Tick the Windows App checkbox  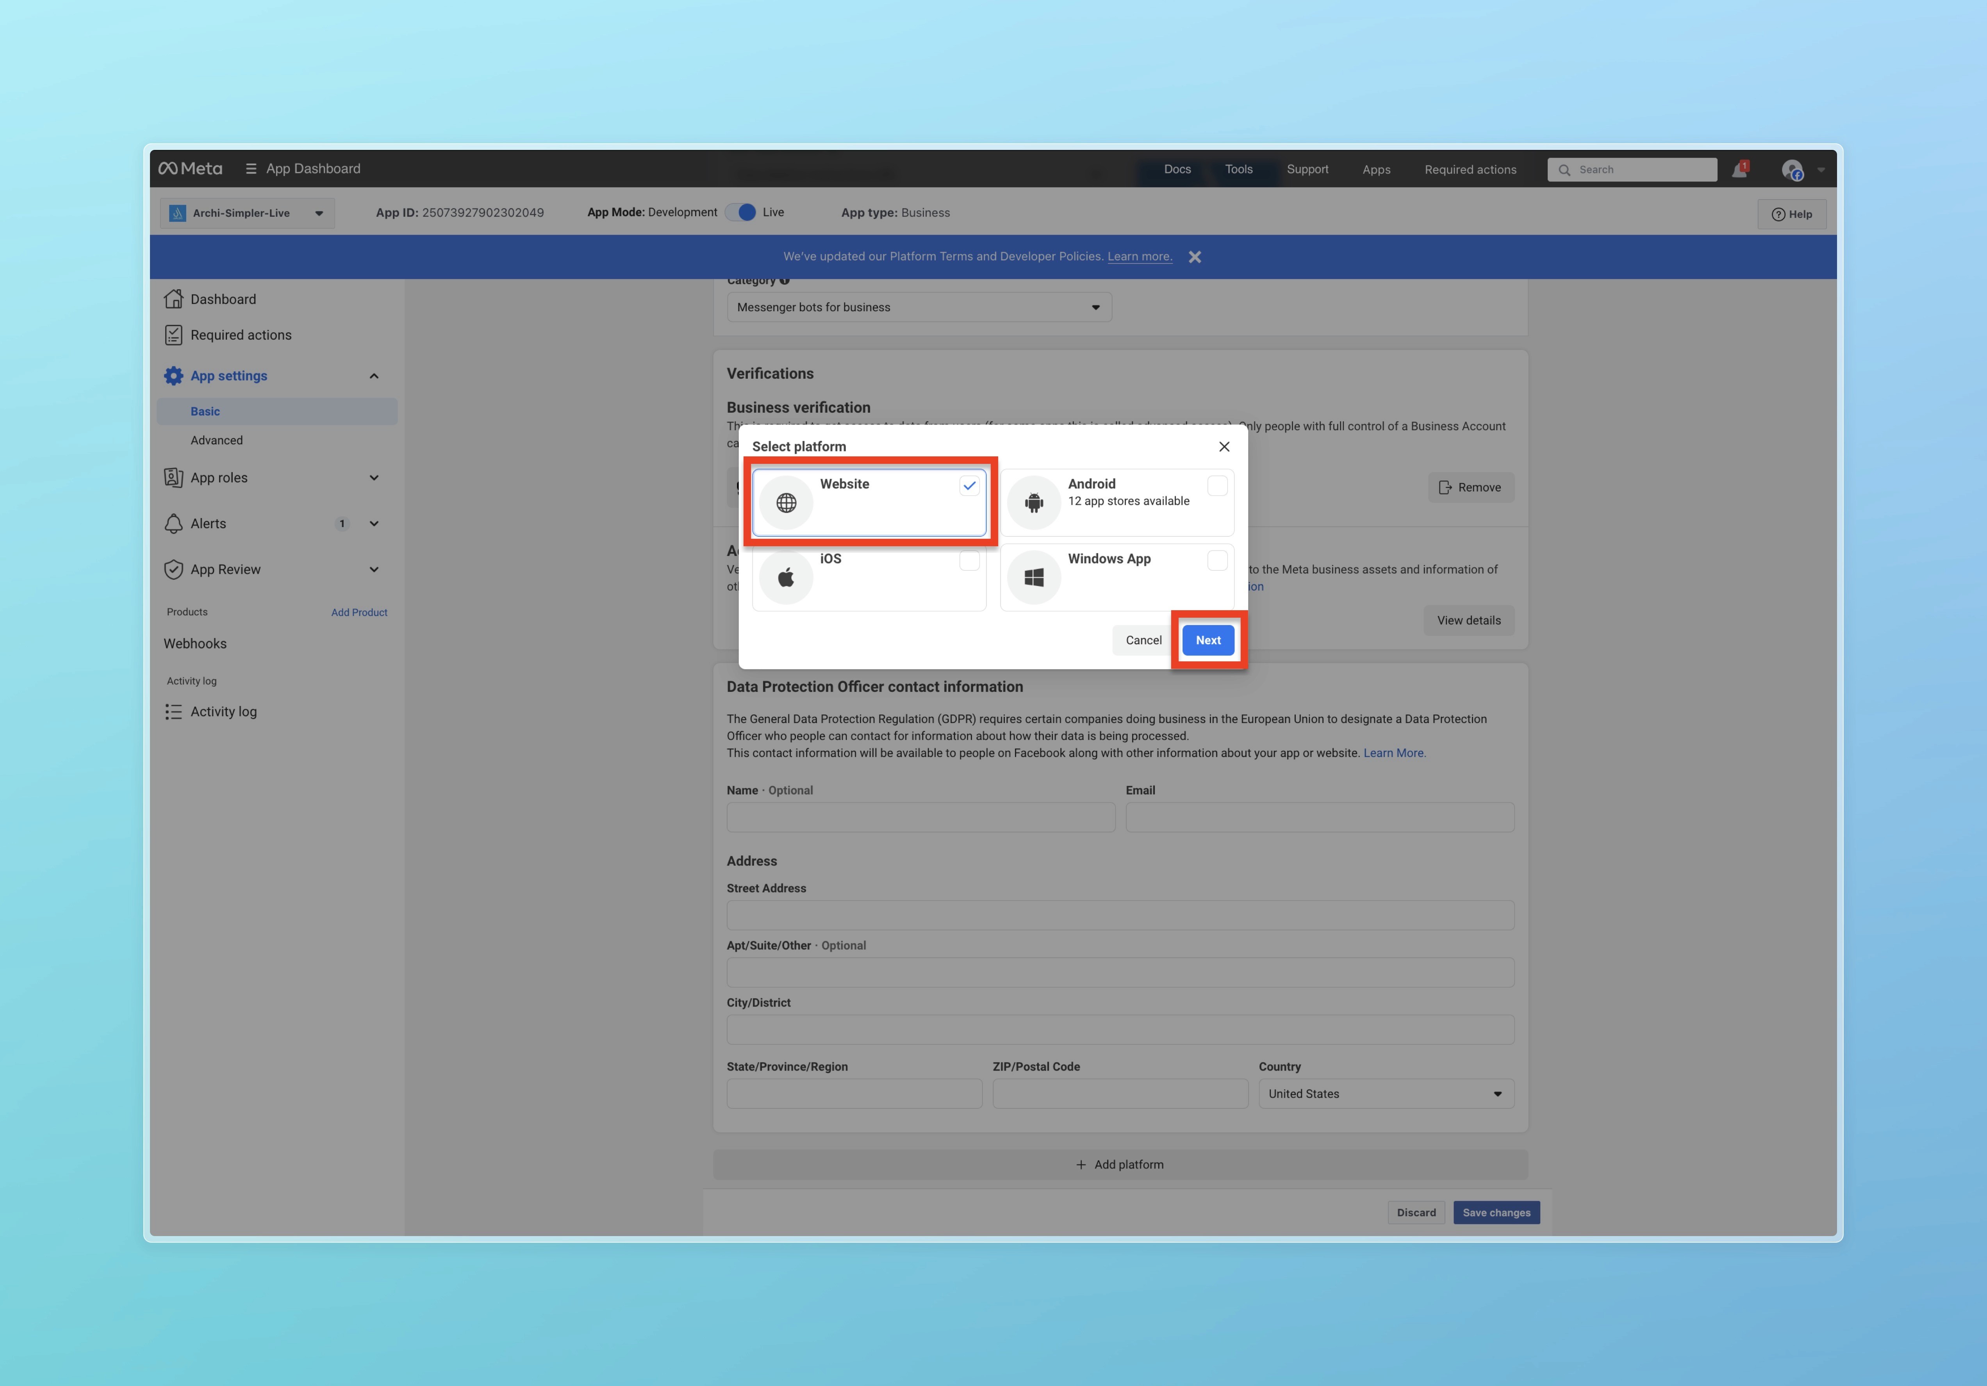click(x=1217, y=561)
